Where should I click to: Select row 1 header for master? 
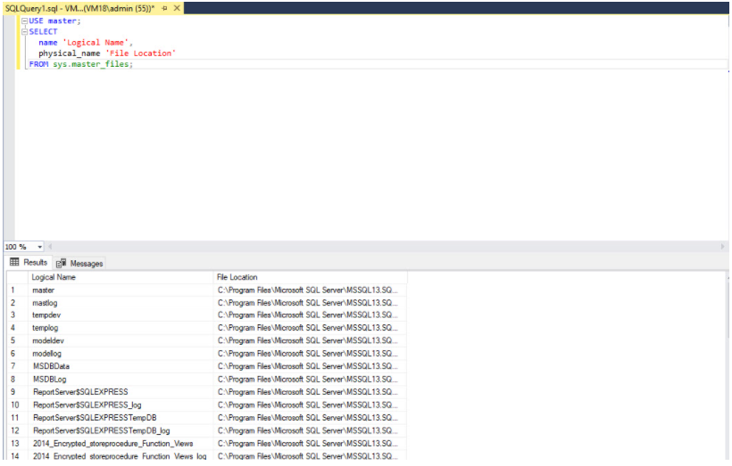[x=17, y=290]
